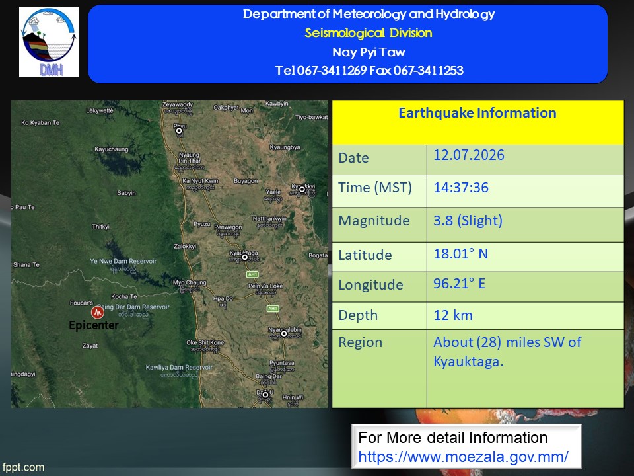Click the 'Oke Shit Kone' map label
This screenshot has height=476, width=634.
click(205, 342)
